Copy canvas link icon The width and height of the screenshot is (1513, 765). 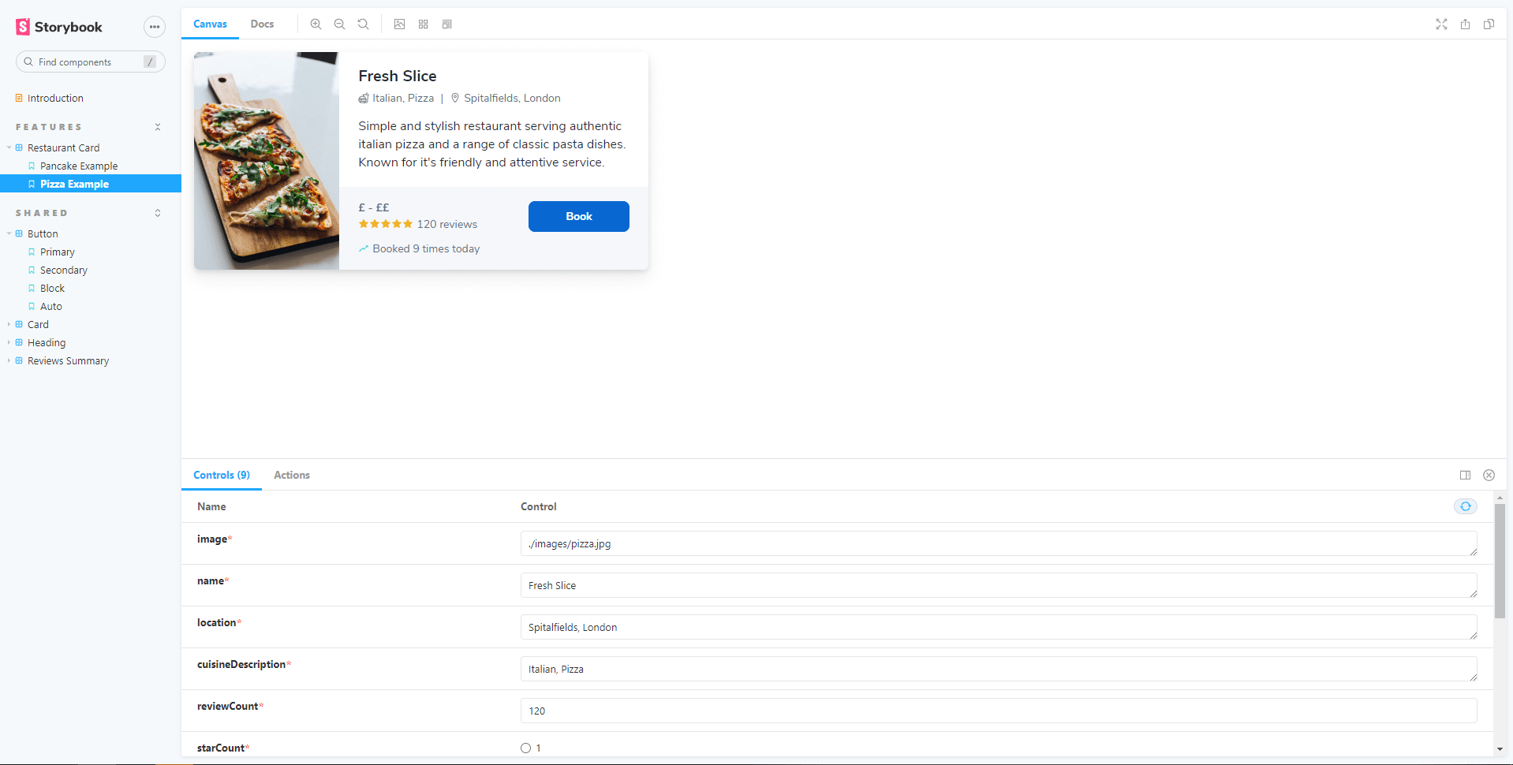[1489, 24]
